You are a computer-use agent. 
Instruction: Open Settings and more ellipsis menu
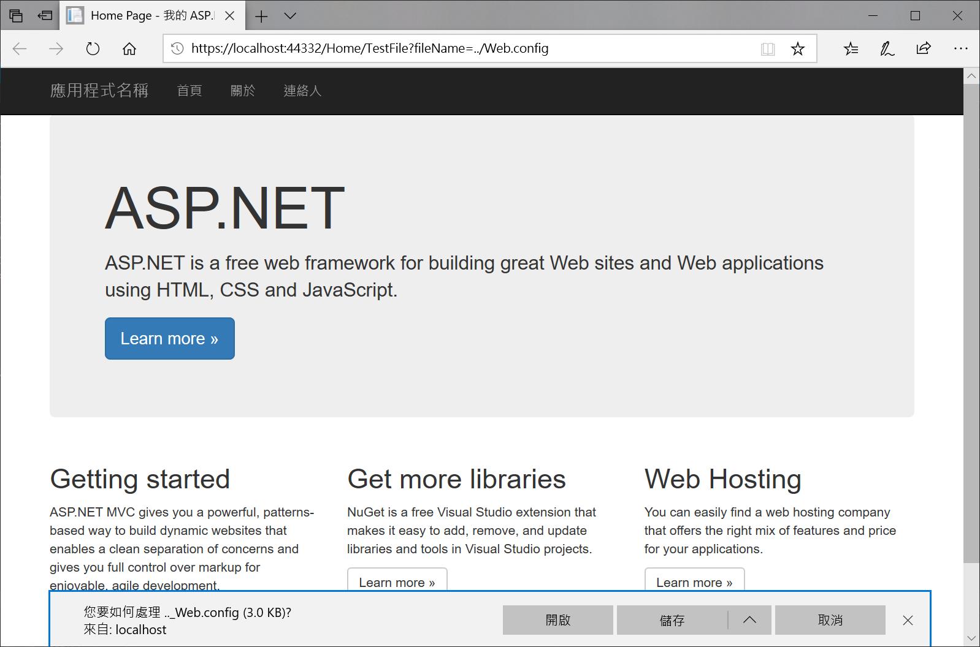point(960,48)
